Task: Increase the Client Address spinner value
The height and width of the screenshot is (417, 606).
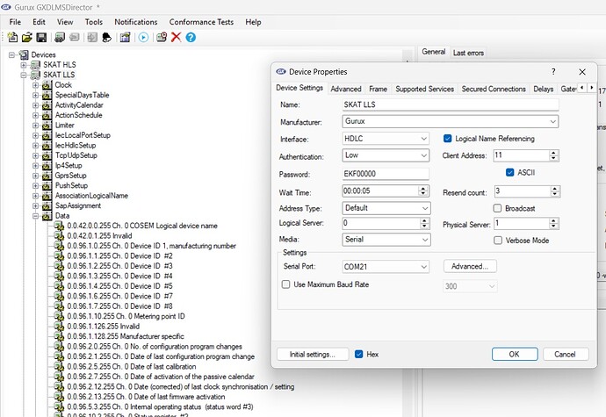Action: (x=553, y=152)
